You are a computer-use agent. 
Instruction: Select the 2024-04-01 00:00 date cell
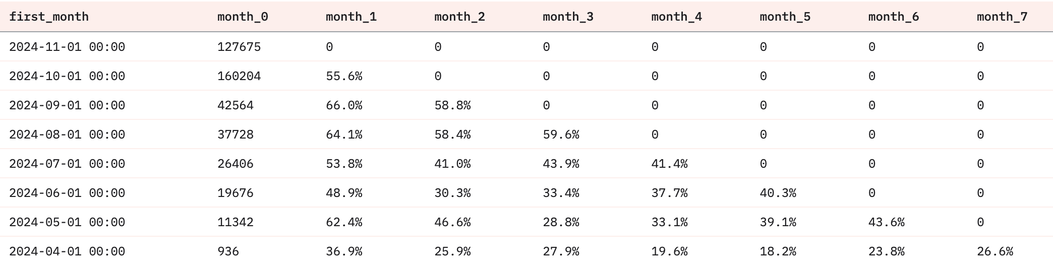click(x=67, y=251)
